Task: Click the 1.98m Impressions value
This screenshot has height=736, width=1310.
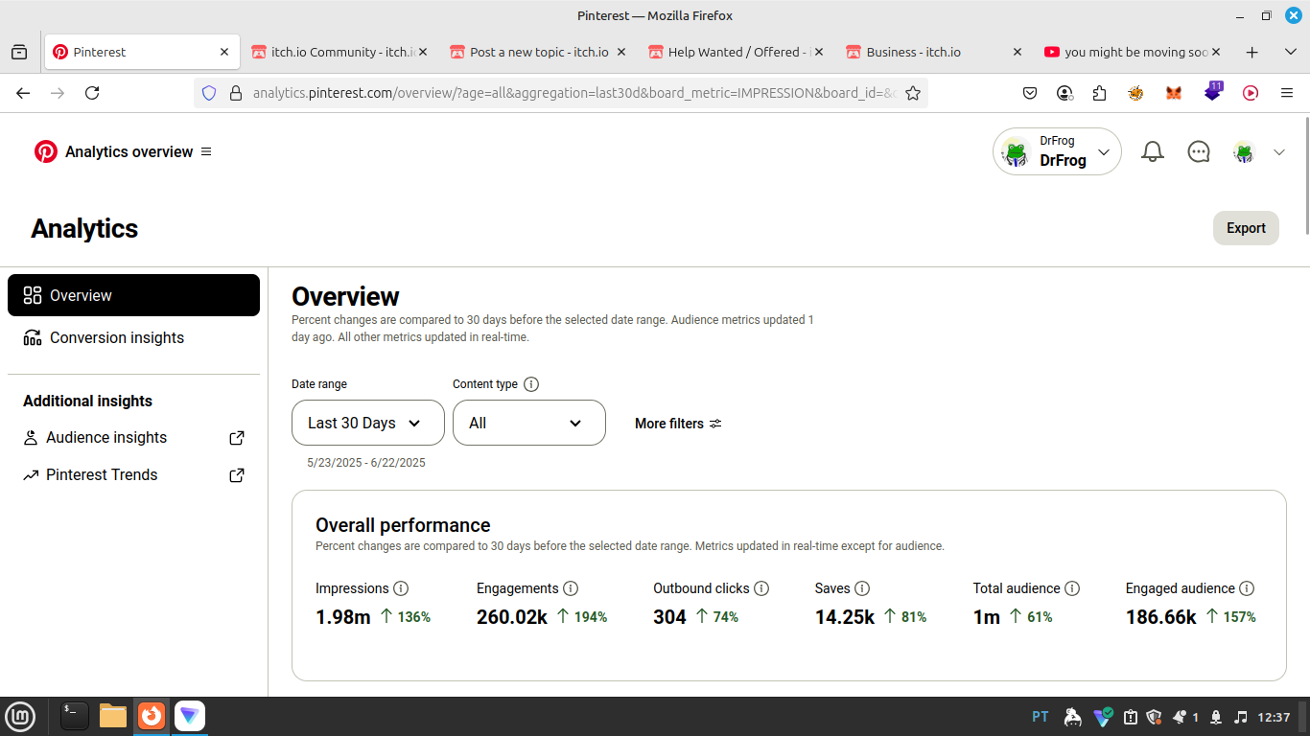Action: (x=343, y=617)
